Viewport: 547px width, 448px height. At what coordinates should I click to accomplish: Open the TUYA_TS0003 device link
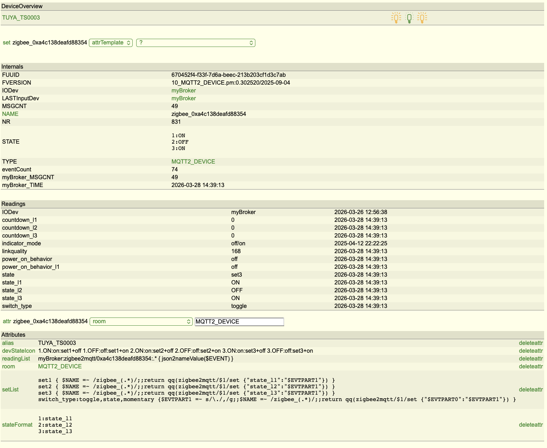(21, 18)
